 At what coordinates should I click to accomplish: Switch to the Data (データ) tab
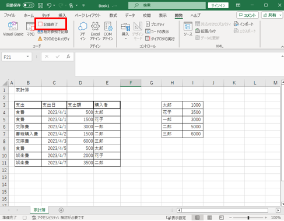(x=130, y=15)
